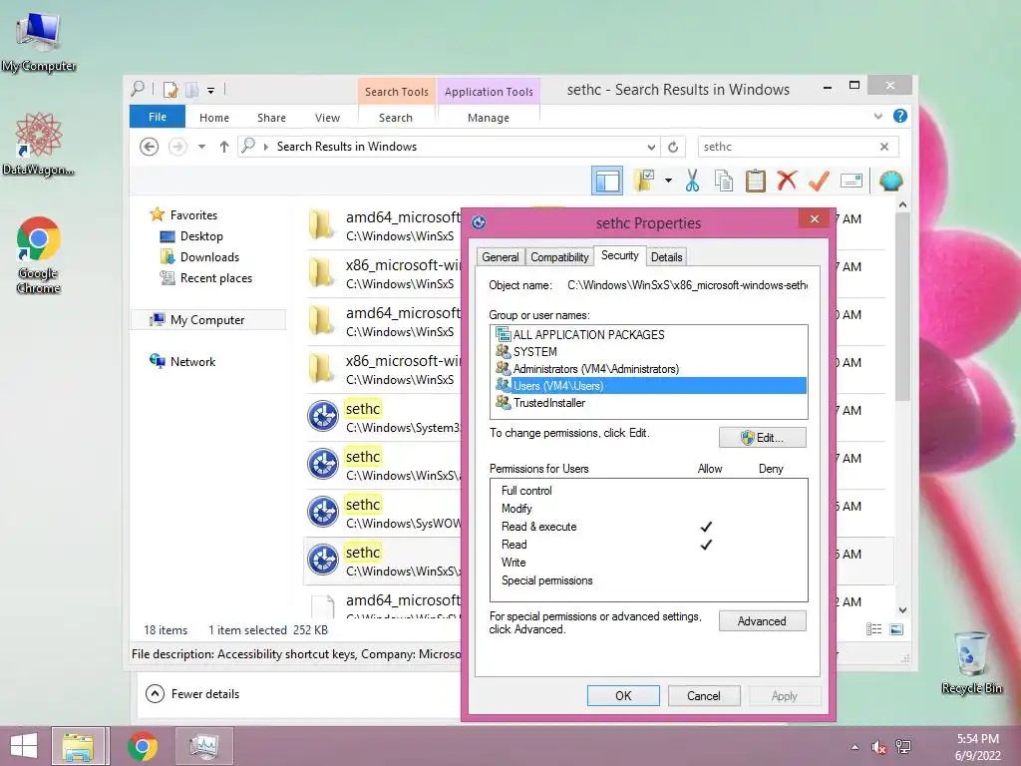The width and height of the screenshot is (1021, 766).
Task: Click the network tray icon
Action: 903,747
